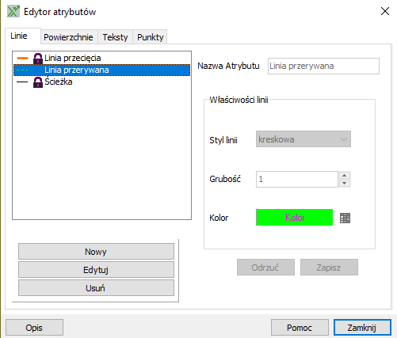This screenshot has height=338, width=397.
Task: Click lock icon beside Ścieżka
Action: click(38, 82)
